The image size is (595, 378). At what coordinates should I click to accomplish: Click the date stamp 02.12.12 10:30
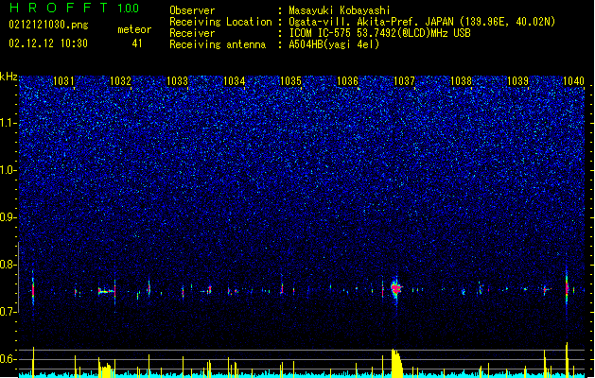click(x=48, y=43)
